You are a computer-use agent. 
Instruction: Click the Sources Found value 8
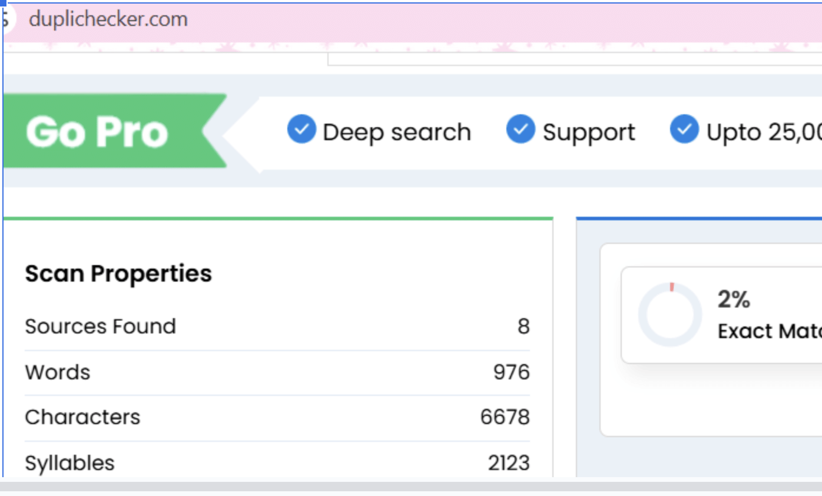[523, 326]
